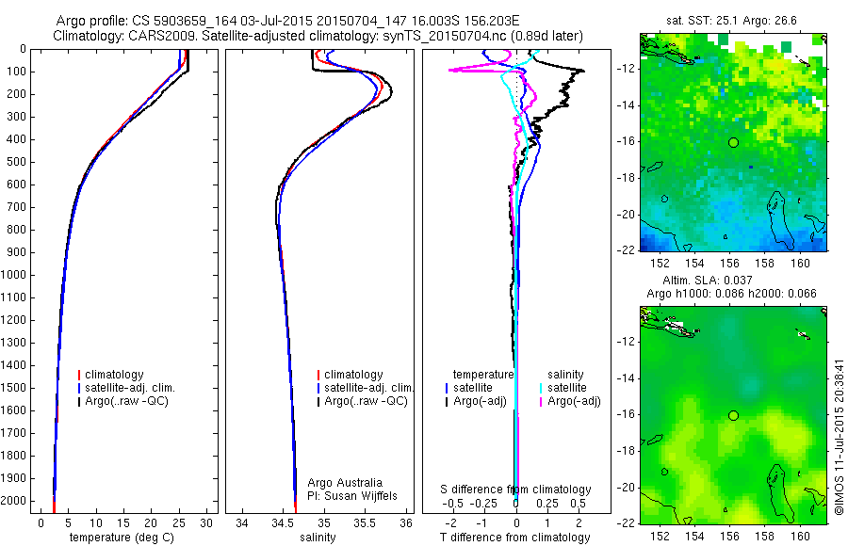Click blue satellite temperature difference legend marker

(447, 388)
